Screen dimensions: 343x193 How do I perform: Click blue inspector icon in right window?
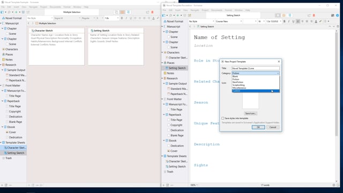337,16
